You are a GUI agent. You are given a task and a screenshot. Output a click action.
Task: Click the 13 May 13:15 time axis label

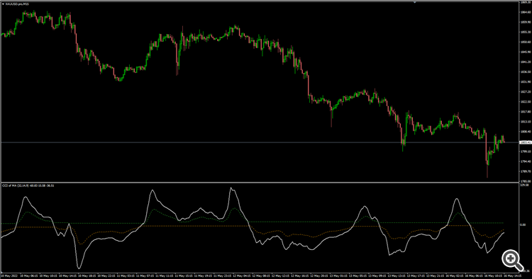coord(397,275)
